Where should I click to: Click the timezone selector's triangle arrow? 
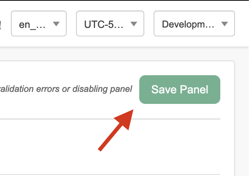134,24
